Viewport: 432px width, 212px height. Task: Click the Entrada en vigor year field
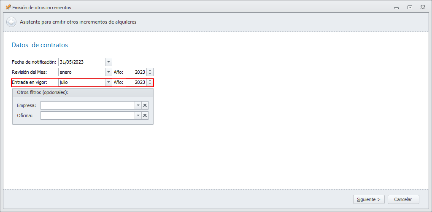point(136,82)
